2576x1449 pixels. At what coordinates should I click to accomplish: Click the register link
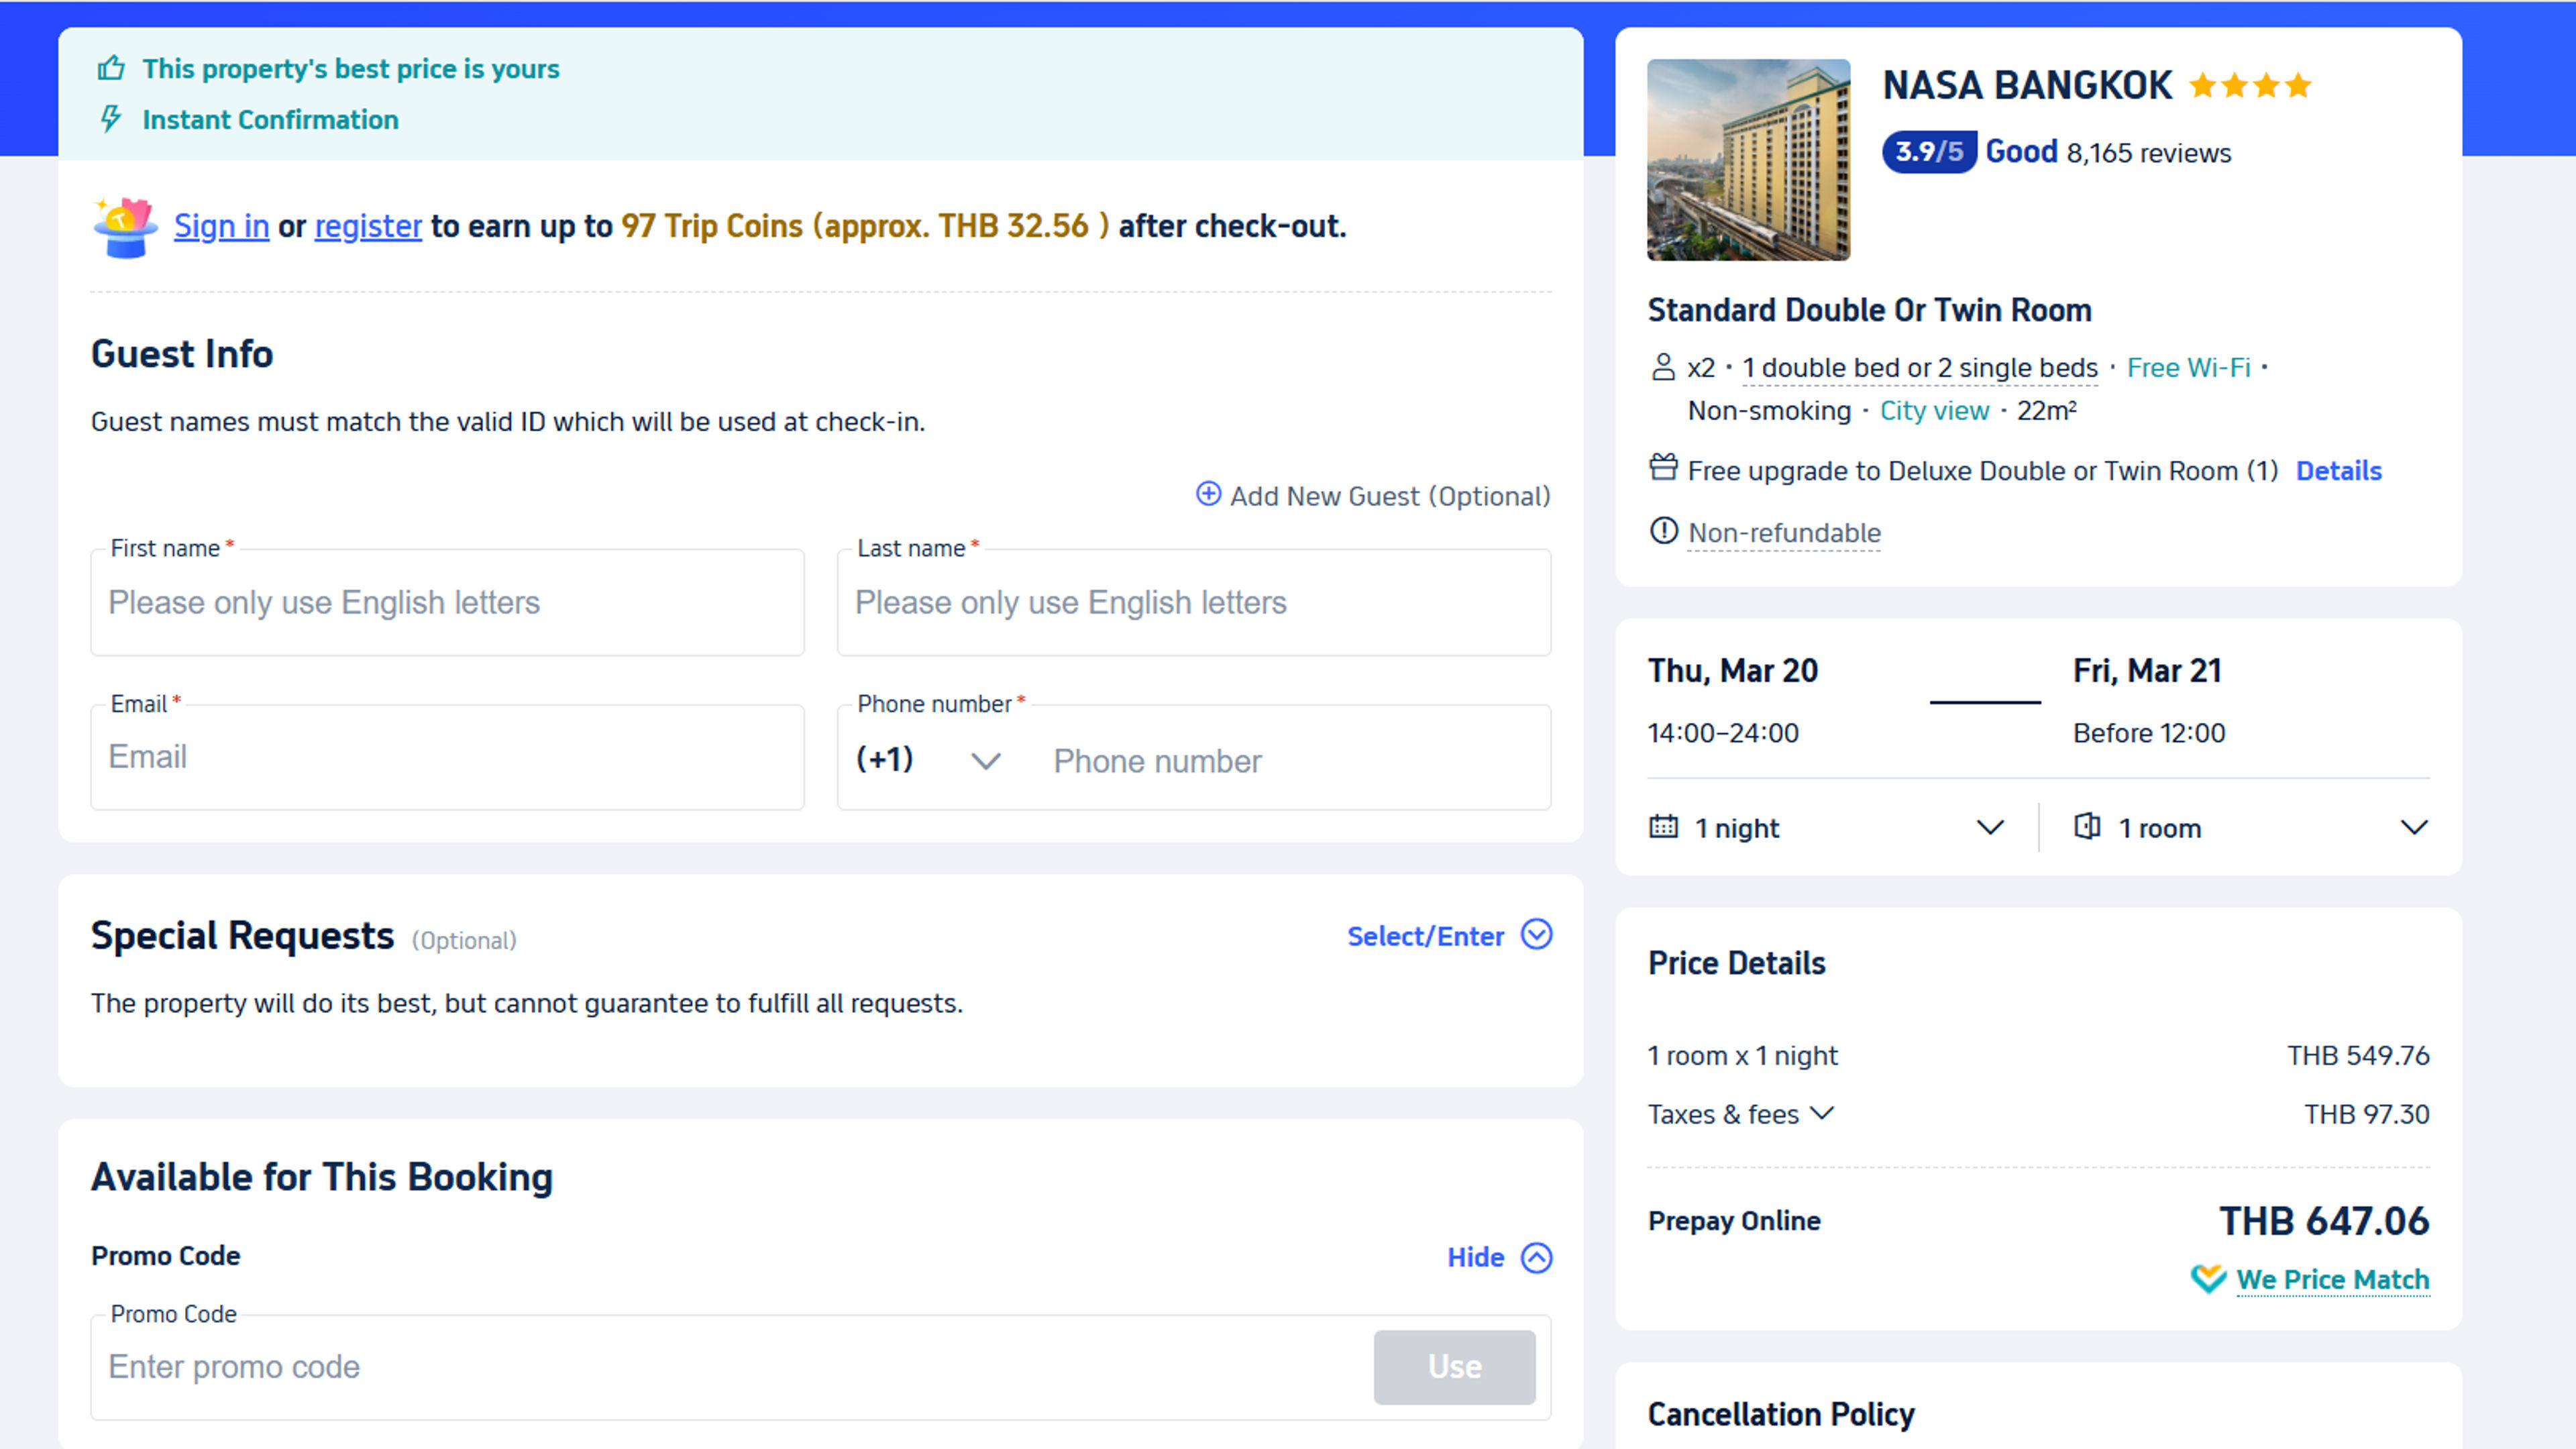click(x=368, y=227)
